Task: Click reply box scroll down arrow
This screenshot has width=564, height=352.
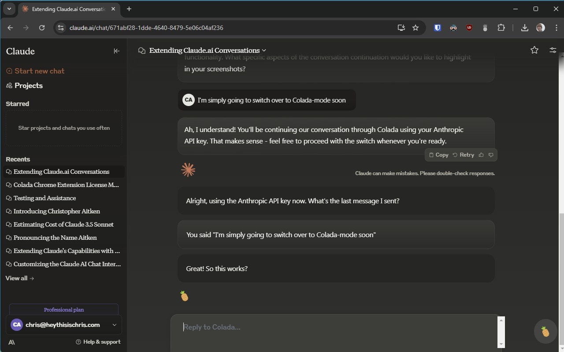Action: point(501,344)
